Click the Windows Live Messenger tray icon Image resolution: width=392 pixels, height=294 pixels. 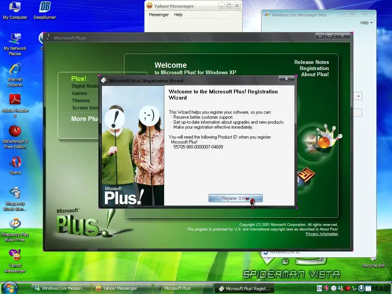click(340, 288)
